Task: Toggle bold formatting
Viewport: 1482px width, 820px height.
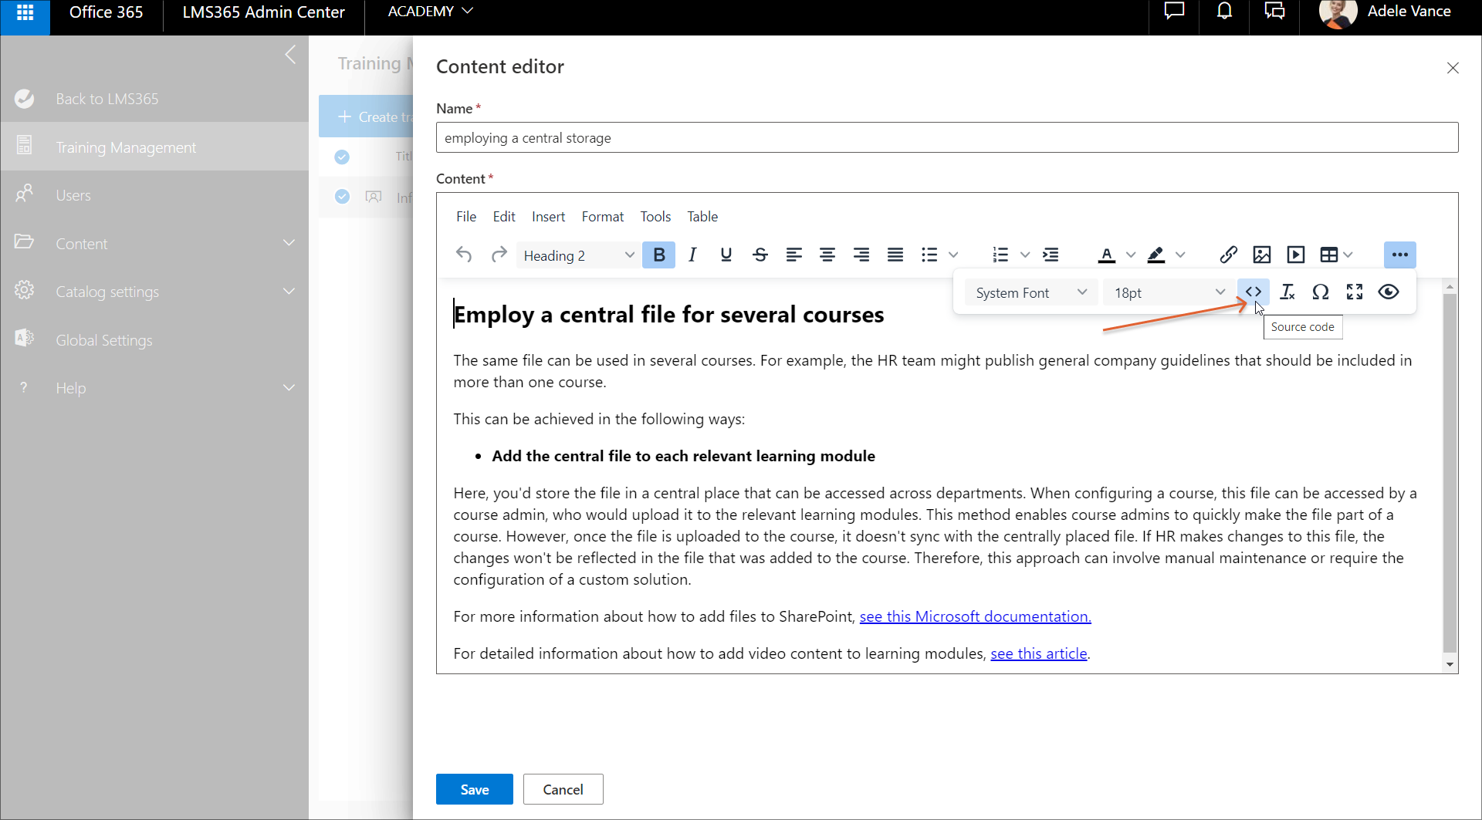Action: (658, 255)
